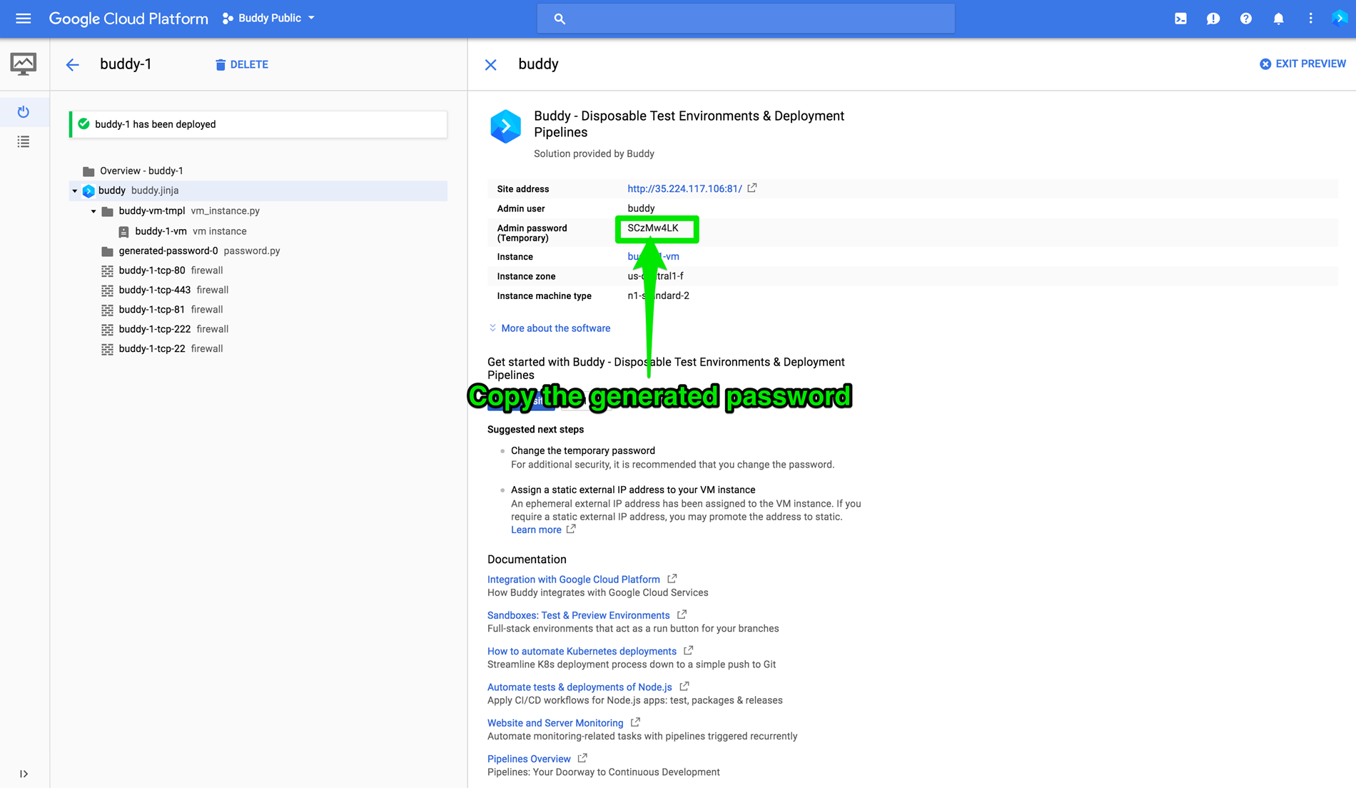
Task: Open Sandboxes: Test & Preview Environments link
Action: pos(578,615)
